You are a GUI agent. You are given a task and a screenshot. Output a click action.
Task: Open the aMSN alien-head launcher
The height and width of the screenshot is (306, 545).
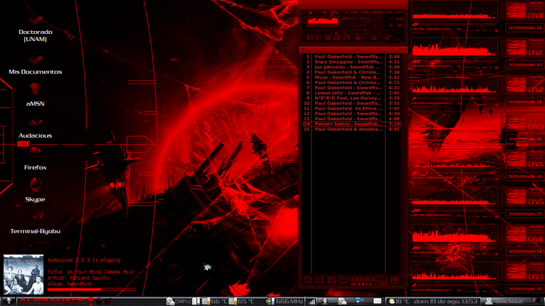click(x=35, y=90)
